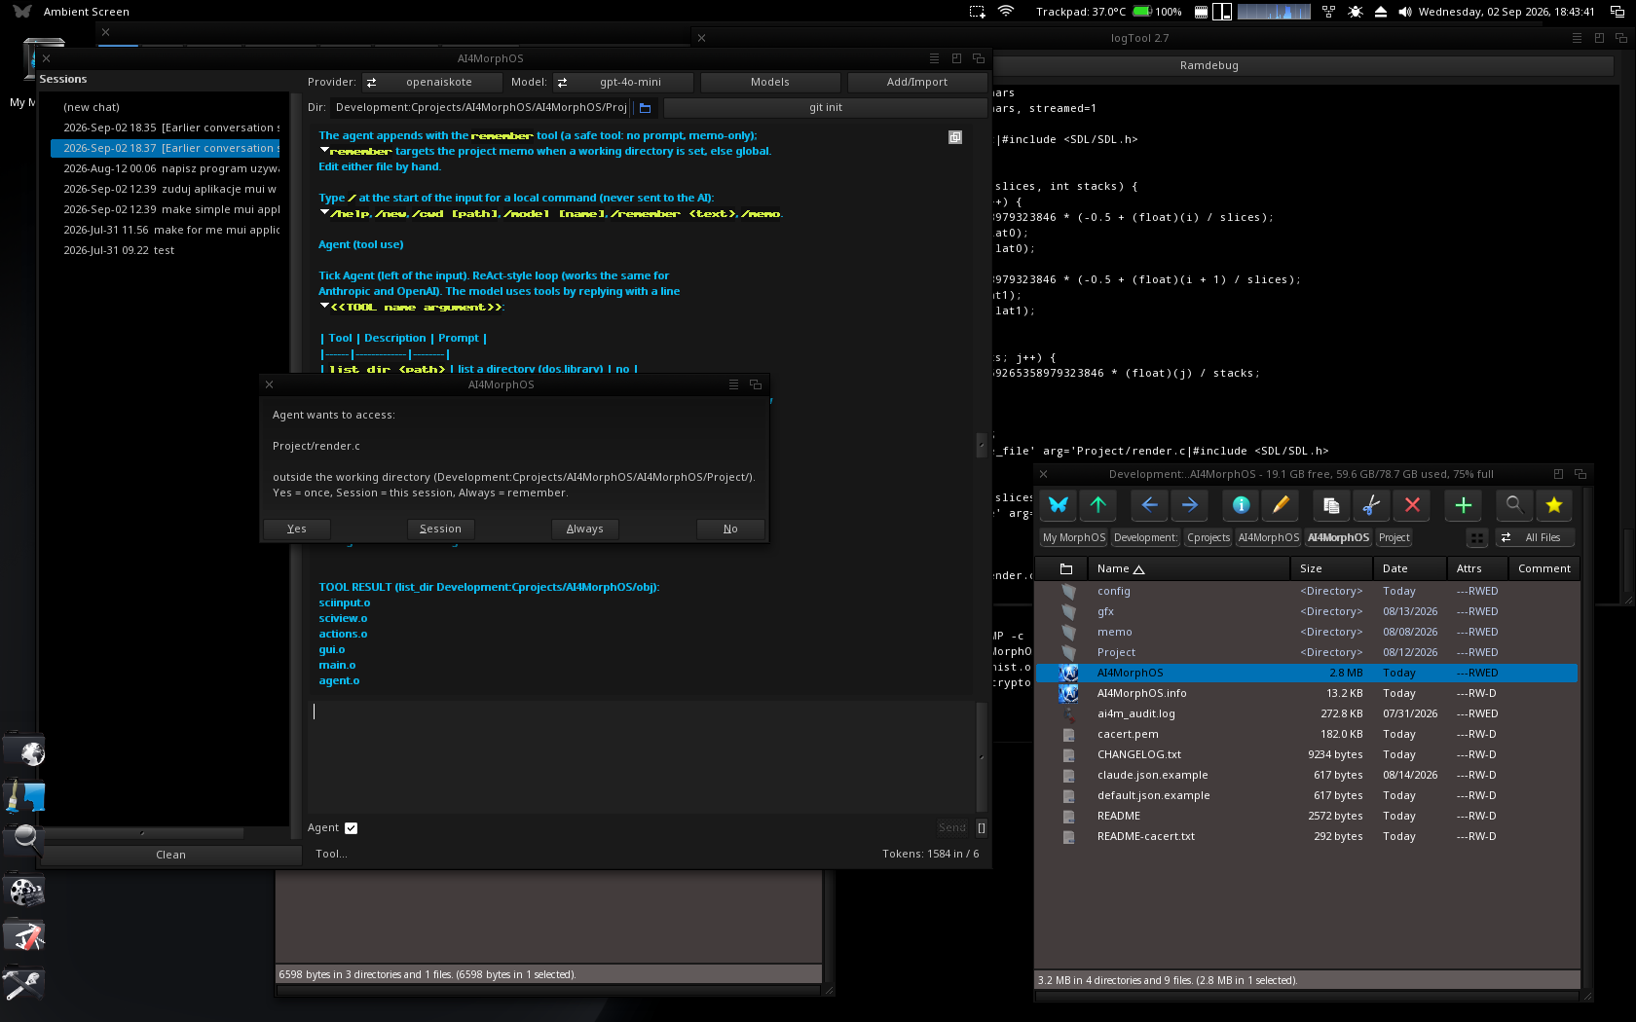Click the Models button

point(770,82)
